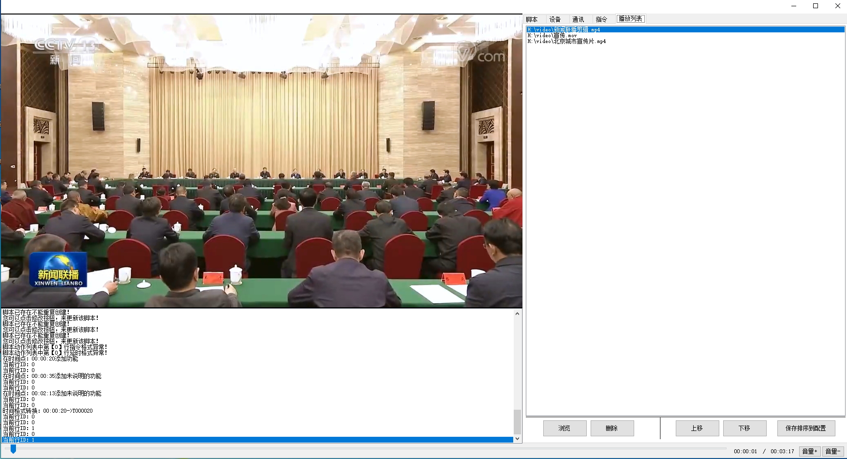Screen dimensions: 847x459
Task: Click the 浏览 button
Action: pos(565,428)
